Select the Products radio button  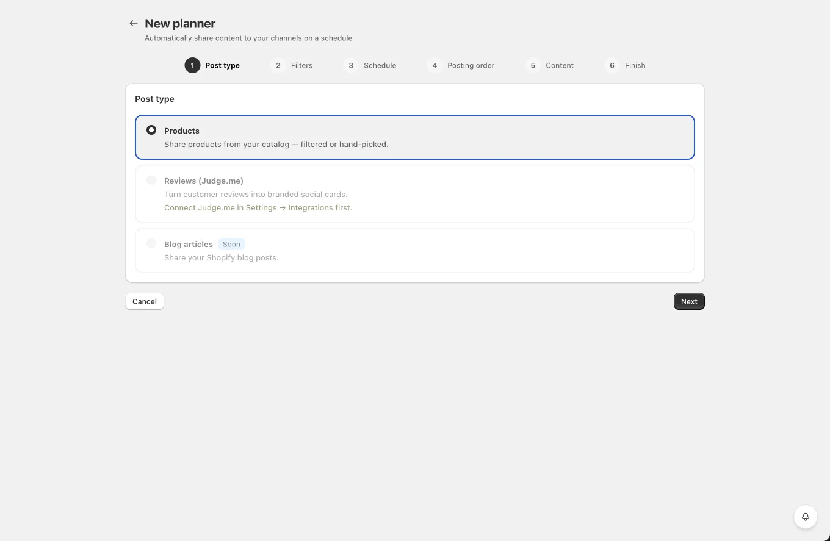click(x=151, y=130)
